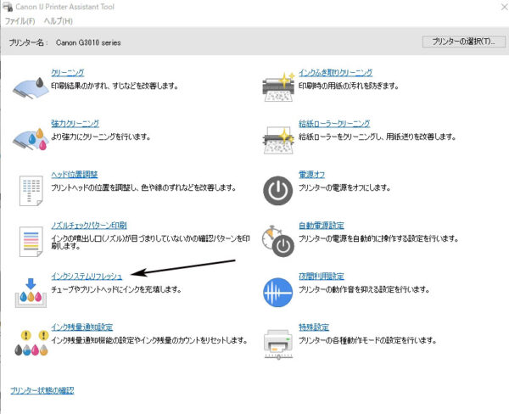Click the 自動電源設定 timer power icon
This screenshot has height=414, width=509.
click(278, 241)
